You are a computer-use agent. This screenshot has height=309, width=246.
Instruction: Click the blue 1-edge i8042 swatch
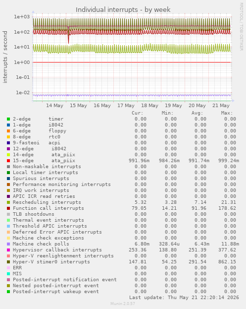[8, 125]
